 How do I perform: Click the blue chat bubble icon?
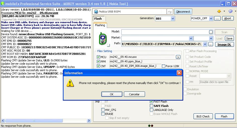point(230,11)
